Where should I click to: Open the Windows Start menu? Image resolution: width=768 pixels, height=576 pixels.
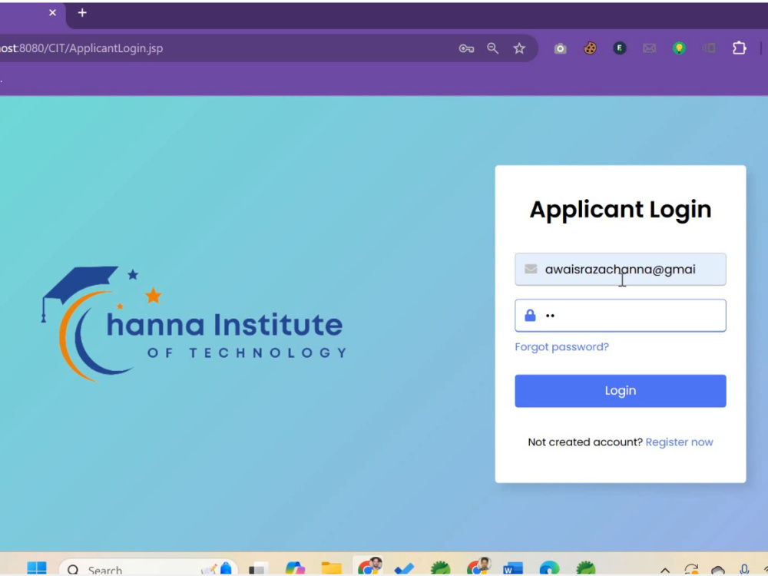point(37,568)
